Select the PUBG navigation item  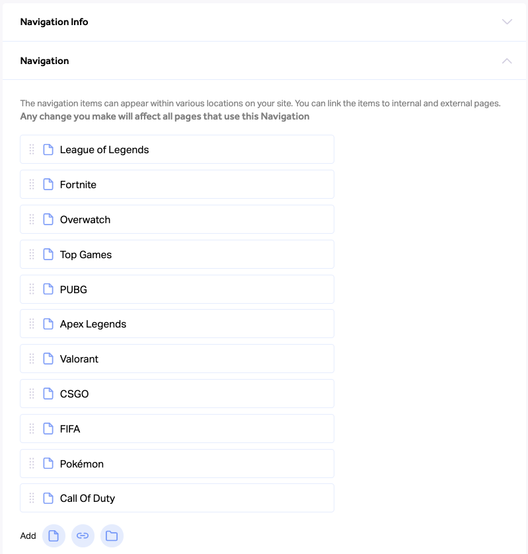(x=177, y=289)
